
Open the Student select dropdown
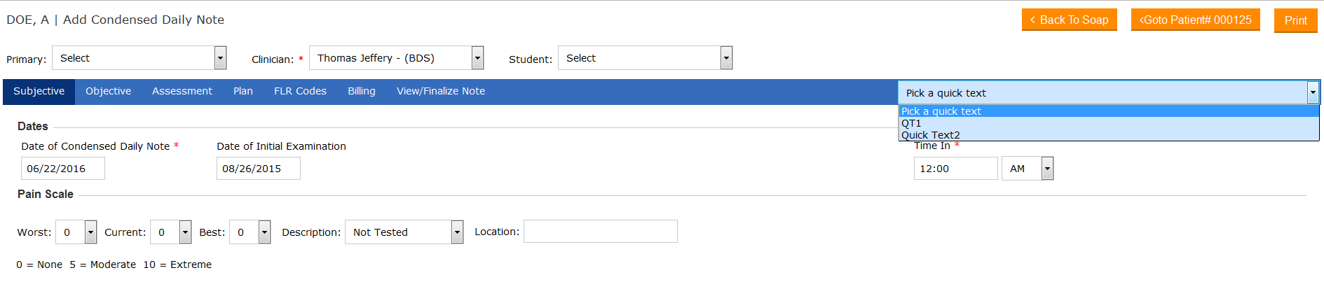click(645, 58)
